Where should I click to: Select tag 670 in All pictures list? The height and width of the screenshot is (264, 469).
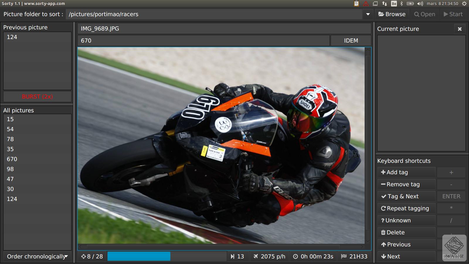coord(37,159)
